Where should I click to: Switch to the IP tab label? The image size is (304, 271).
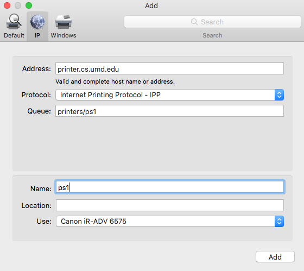[x=37, y=35]
